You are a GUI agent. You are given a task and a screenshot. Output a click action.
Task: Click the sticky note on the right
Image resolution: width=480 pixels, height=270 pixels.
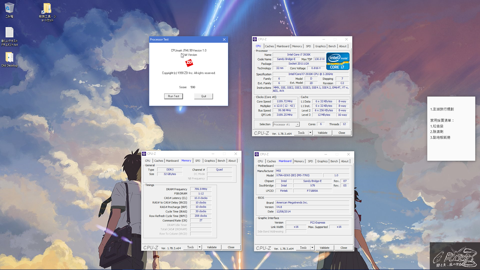pyautogui.click(x=451, y=129)
